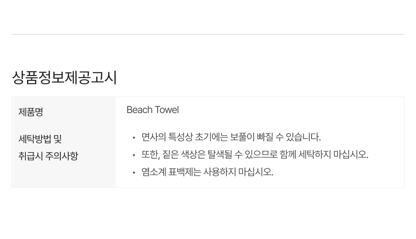416x239 pixels.
Task: Select the 세탁방법 및 label line
Action: click(40, 139)
